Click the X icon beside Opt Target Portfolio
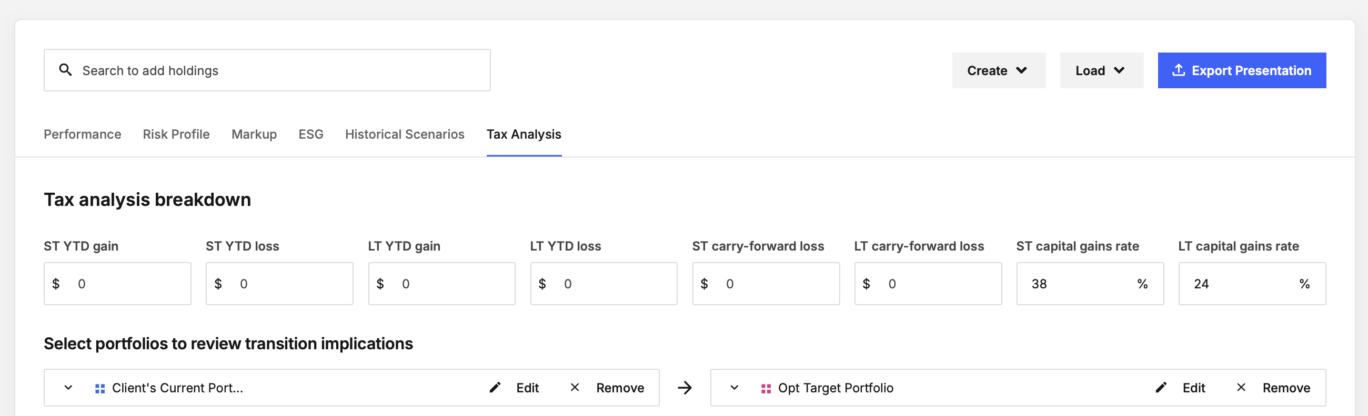The height and width of the screenshot is (416, 1368). pos(1241,388)
